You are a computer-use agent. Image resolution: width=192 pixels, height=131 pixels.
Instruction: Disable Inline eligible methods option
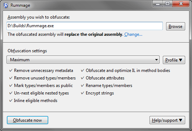coord(11,101)
